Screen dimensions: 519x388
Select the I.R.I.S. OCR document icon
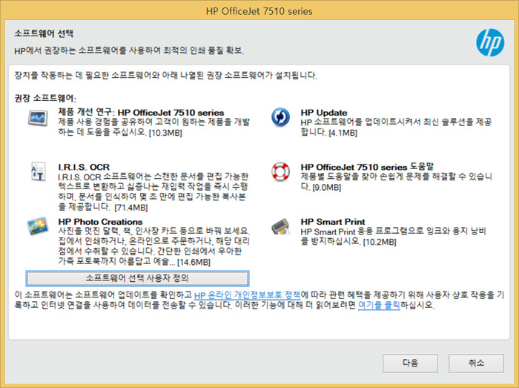pyautogui.click(x=37, y=172)
